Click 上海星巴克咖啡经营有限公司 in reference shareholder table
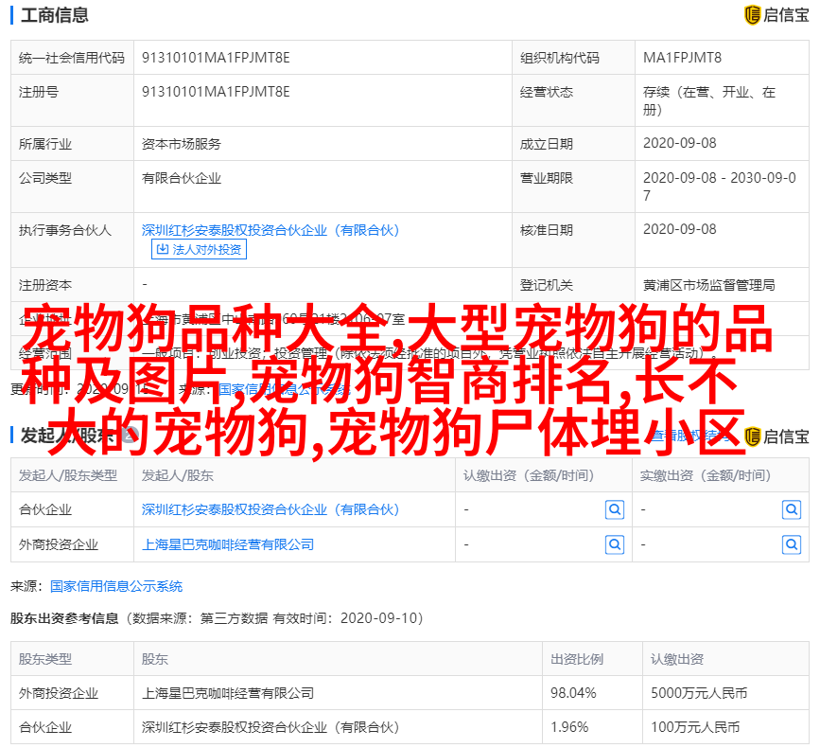The width and height of the screenshot is (820, 748). pyautogui.click(x=228, y=693)
